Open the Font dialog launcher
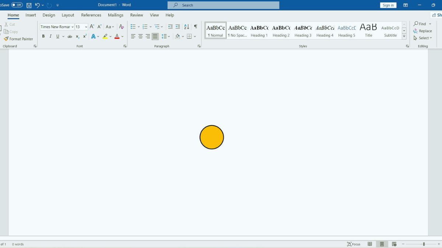 tap(125, 46)
